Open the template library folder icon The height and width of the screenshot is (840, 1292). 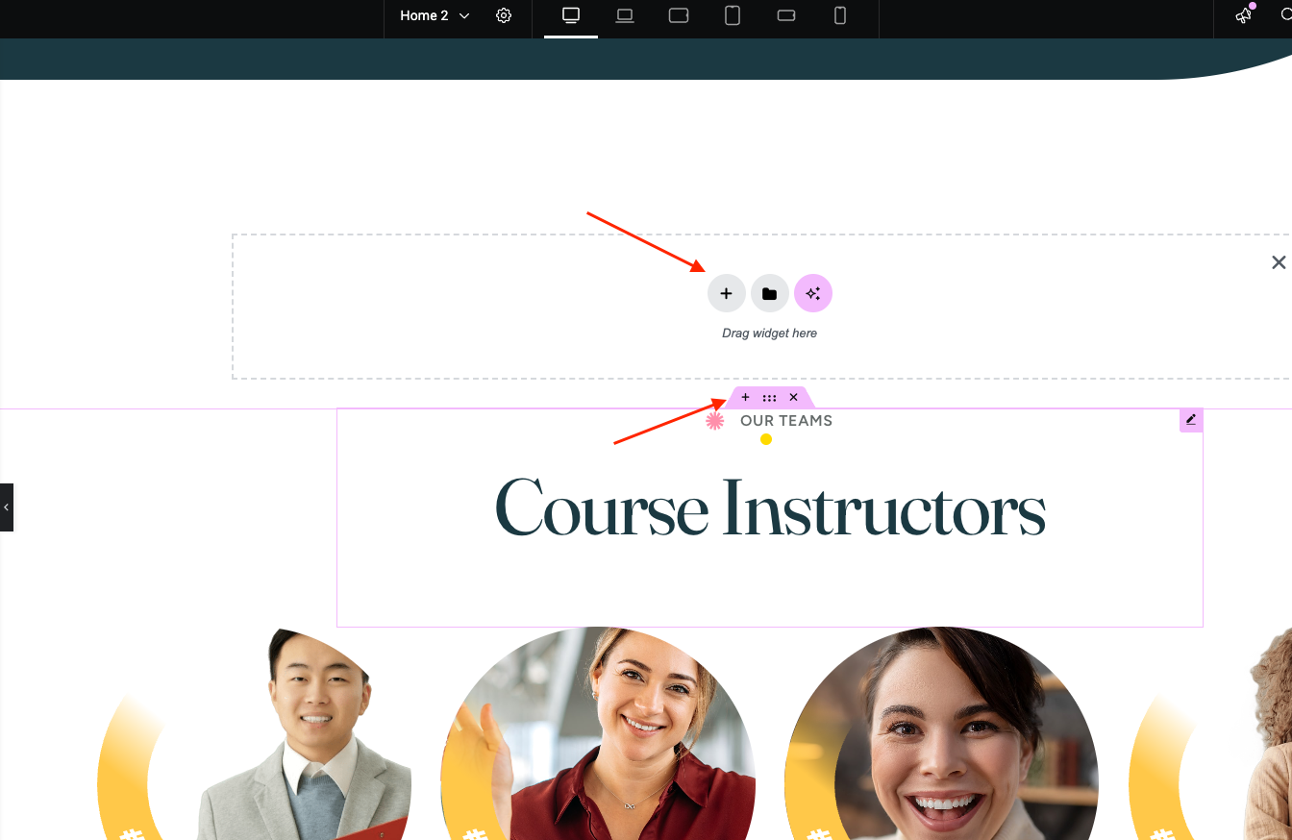pyautogui.click(x=770, y=294)
